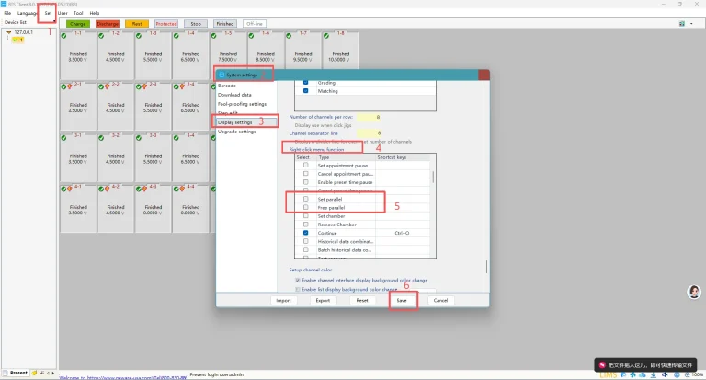Click orange bulb icon on channel 2-1
The height and width of the screenshot is (380, 706).
[x=70, y=86]
